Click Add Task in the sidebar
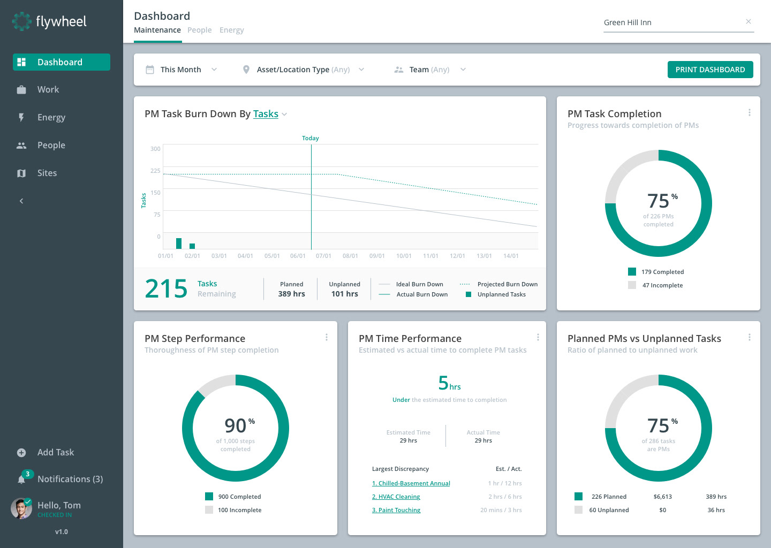 56,452
